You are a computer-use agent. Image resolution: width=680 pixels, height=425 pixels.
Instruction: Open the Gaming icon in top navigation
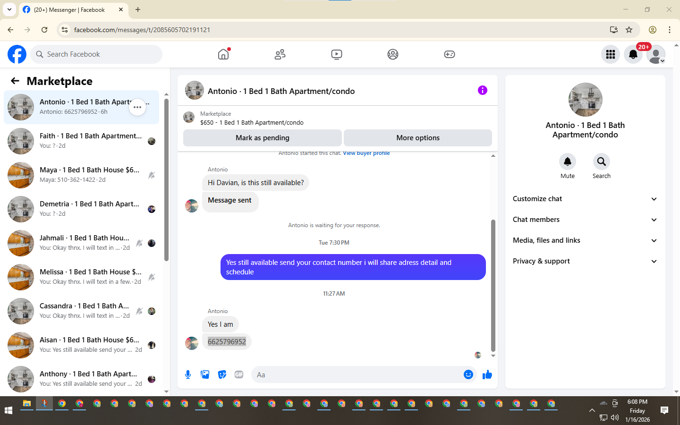(x=450, y=54)
